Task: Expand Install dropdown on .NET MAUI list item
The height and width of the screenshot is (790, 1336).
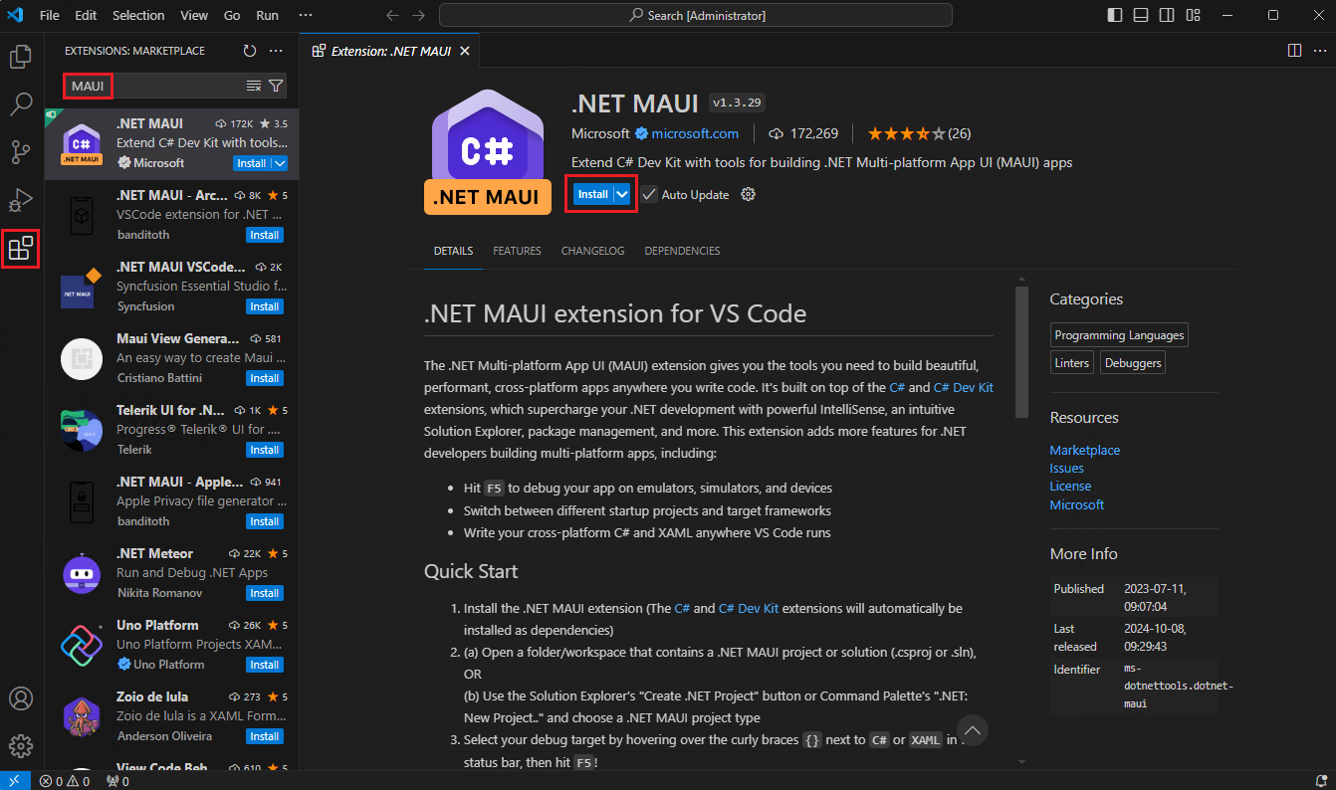Action: point(280,163)
